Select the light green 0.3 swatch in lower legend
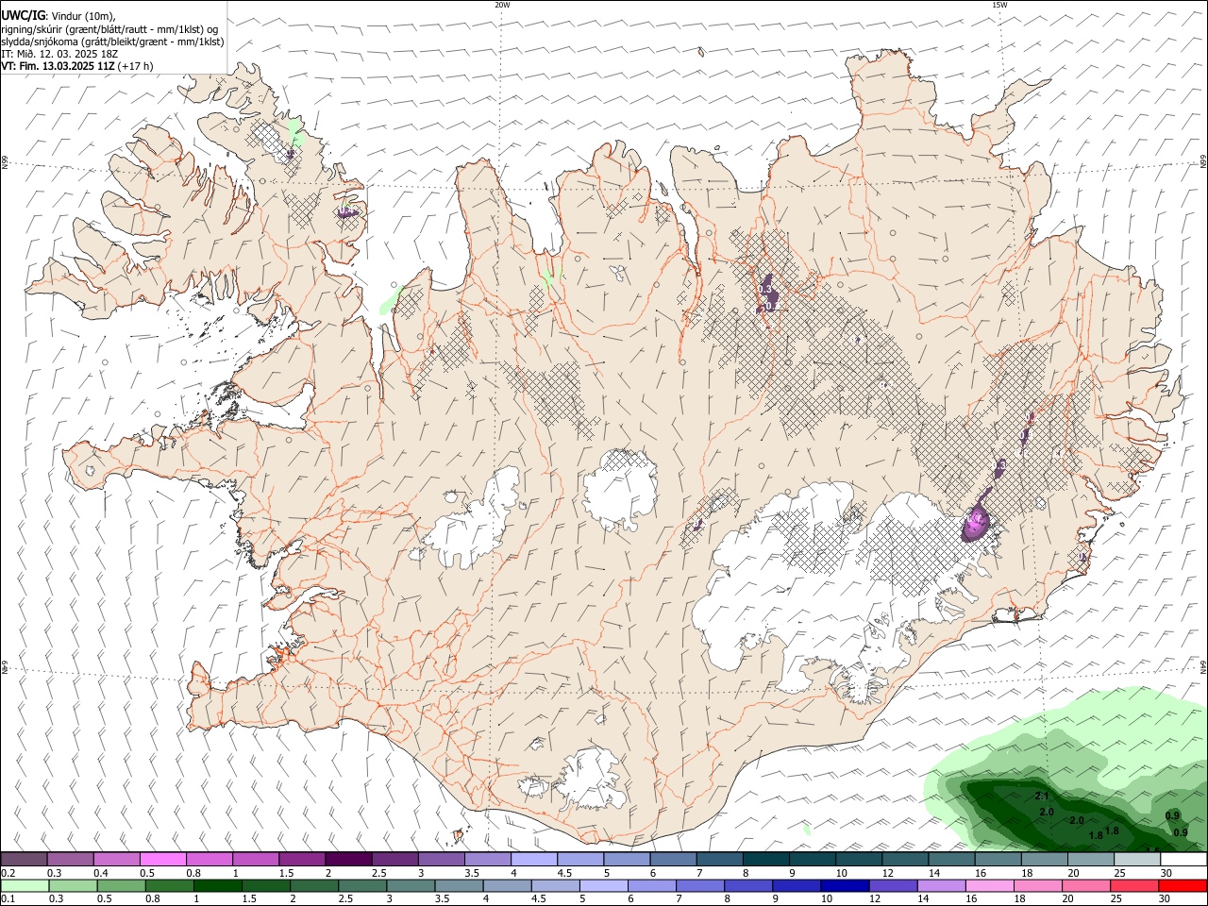This screenshot has width=1208, height=906. [x=73, y=886]
